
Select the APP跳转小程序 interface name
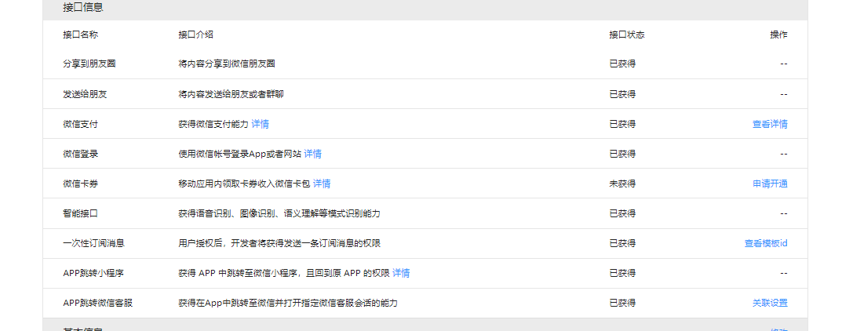pos(93,273)
